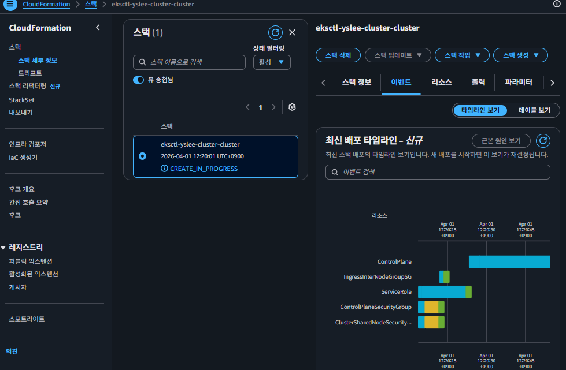Open the outputs tab (출력)
Screen dimensions: 566x370
(x=478, y=82)
